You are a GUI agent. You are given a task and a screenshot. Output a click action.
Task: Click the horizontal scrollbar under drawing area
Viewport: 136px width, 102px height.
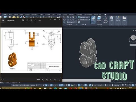click(86, 80)
